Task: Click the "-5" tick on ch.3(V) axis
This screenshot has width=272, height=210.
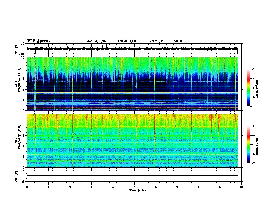Action: pos(23,182)
